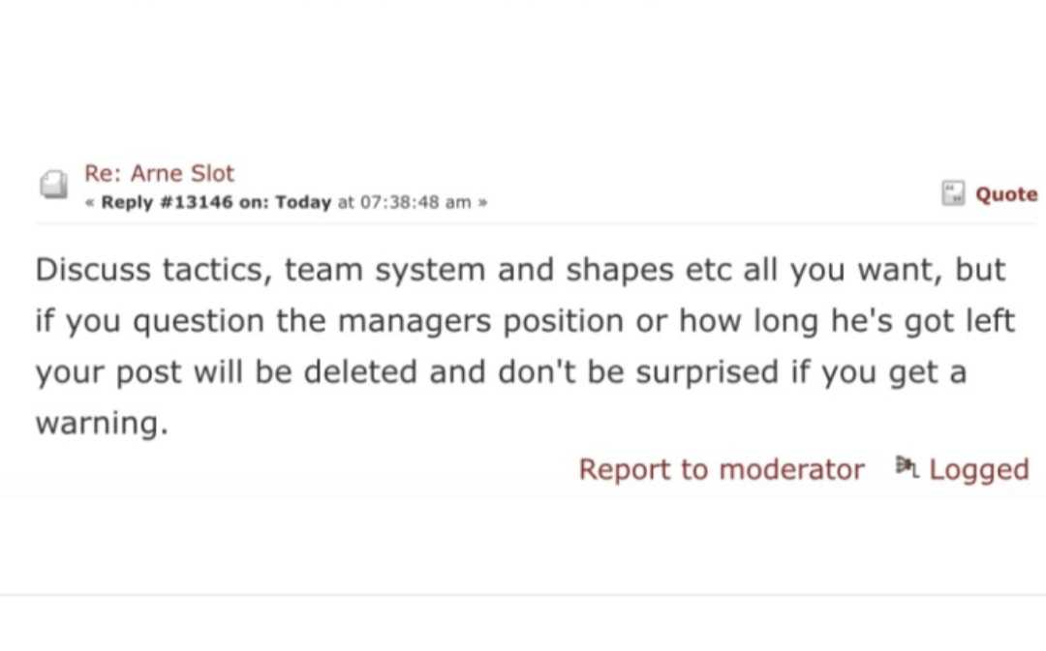Click the word "on:" in the reply header
Screen dimensions: 1046x651
click(255, 202)
